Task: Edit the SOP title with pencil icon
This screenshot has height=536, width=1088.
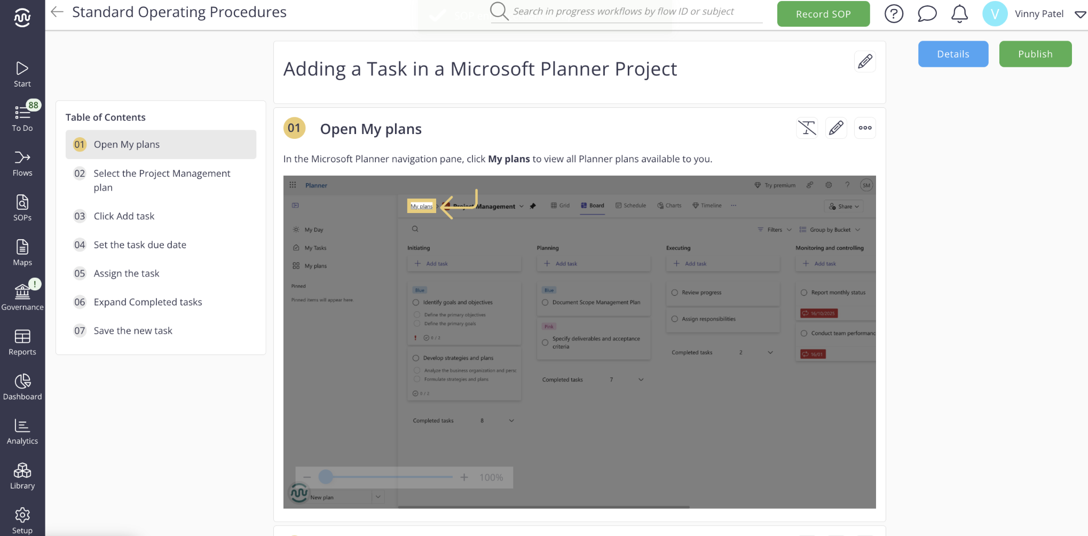Action: [865, 61]
